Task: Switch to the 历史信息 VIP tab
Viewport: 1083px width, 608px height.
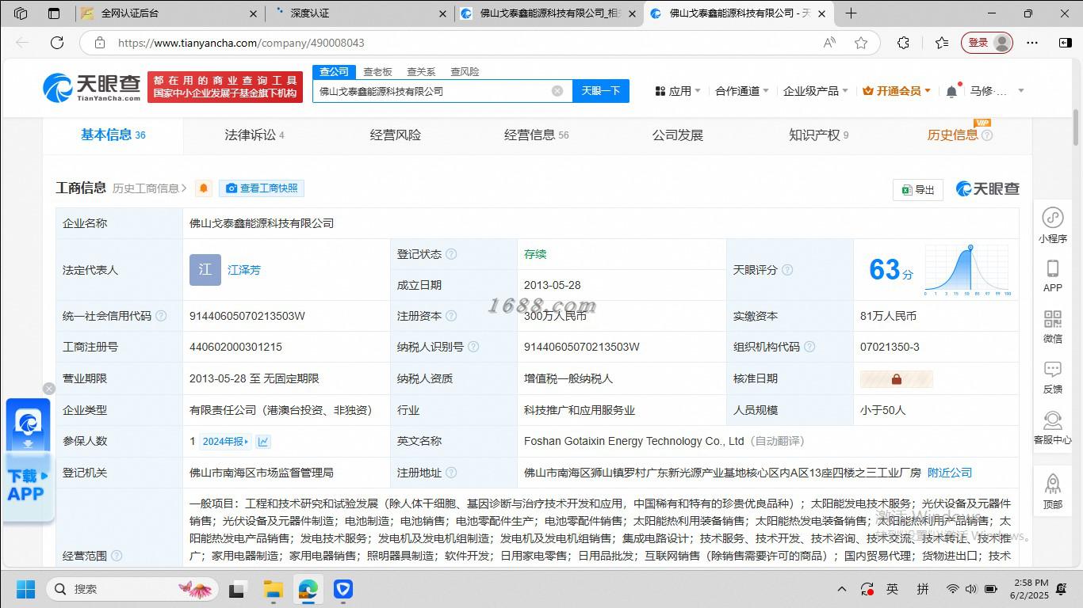Action: click(x=960, y=135)
